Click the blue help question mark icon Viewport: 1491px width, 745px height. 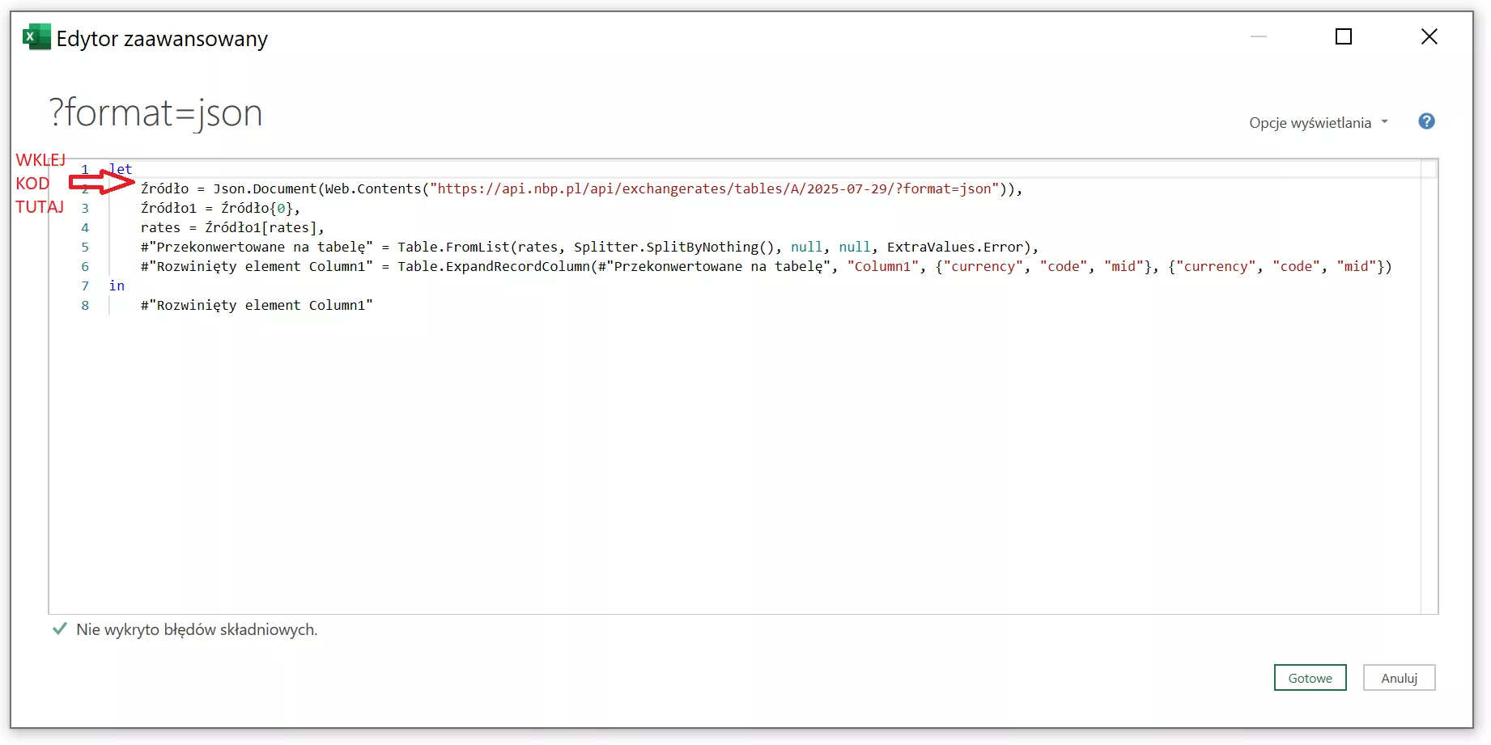pos(1426,121)
